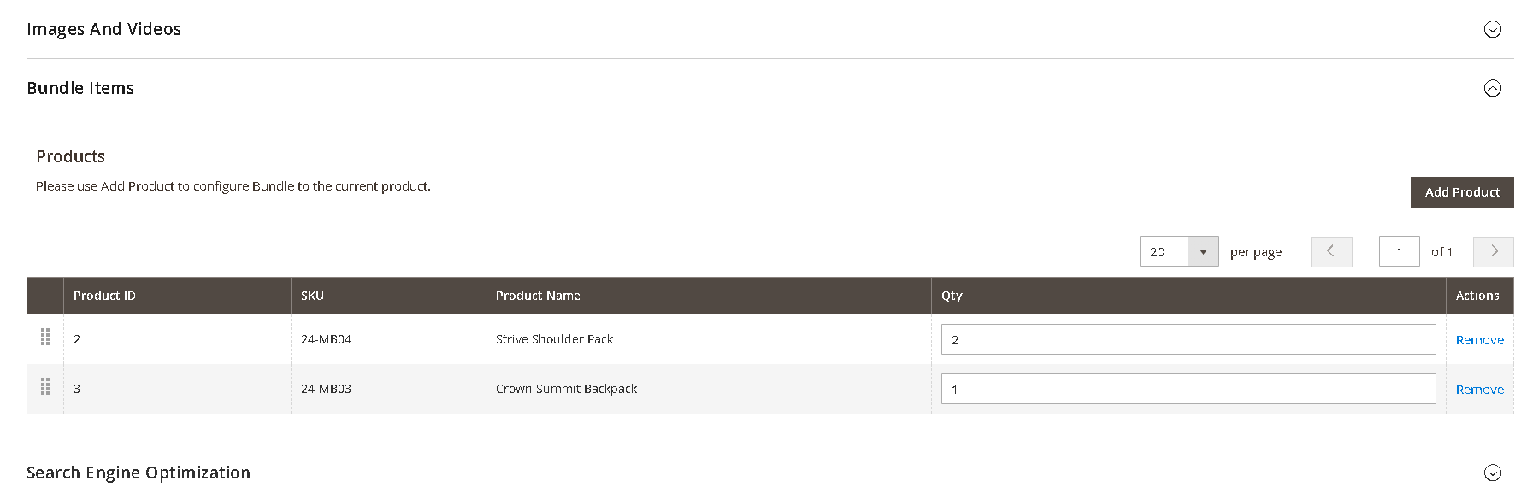Focus Qty field for Strive Shoulder Pack
Screen dimensions: 1527x499
[1188, 339]
